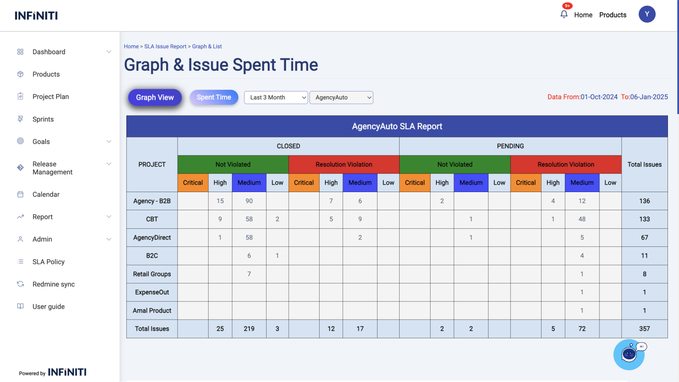Viewport: 679px width, 382px height.
Task: Click the user avatar Y icon
Action: pyautogui.click(x=647, y=14)
